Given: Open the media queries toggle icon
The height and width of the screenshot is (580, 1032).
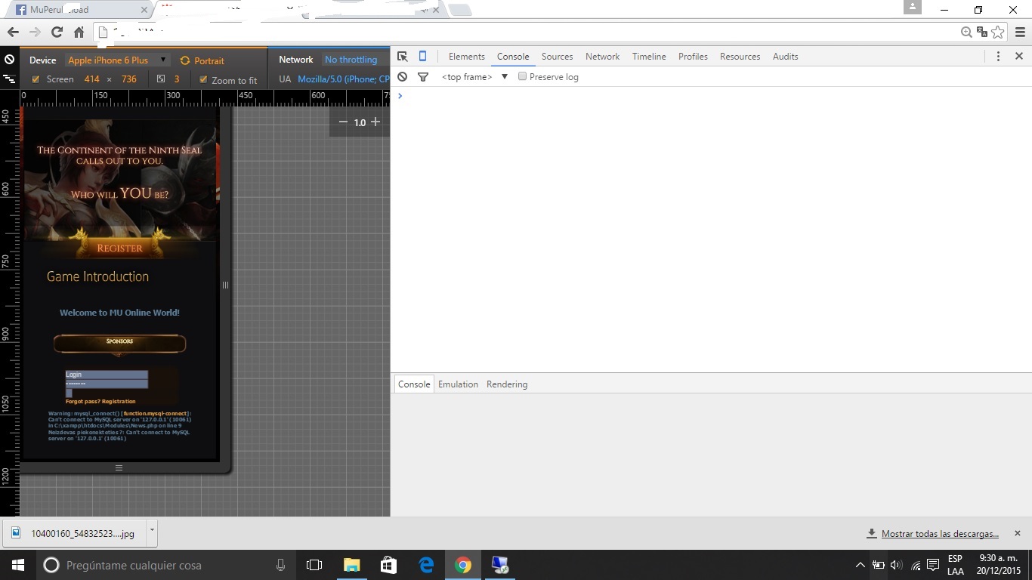Looking at the screenshot, I should (x=9, y=79).
